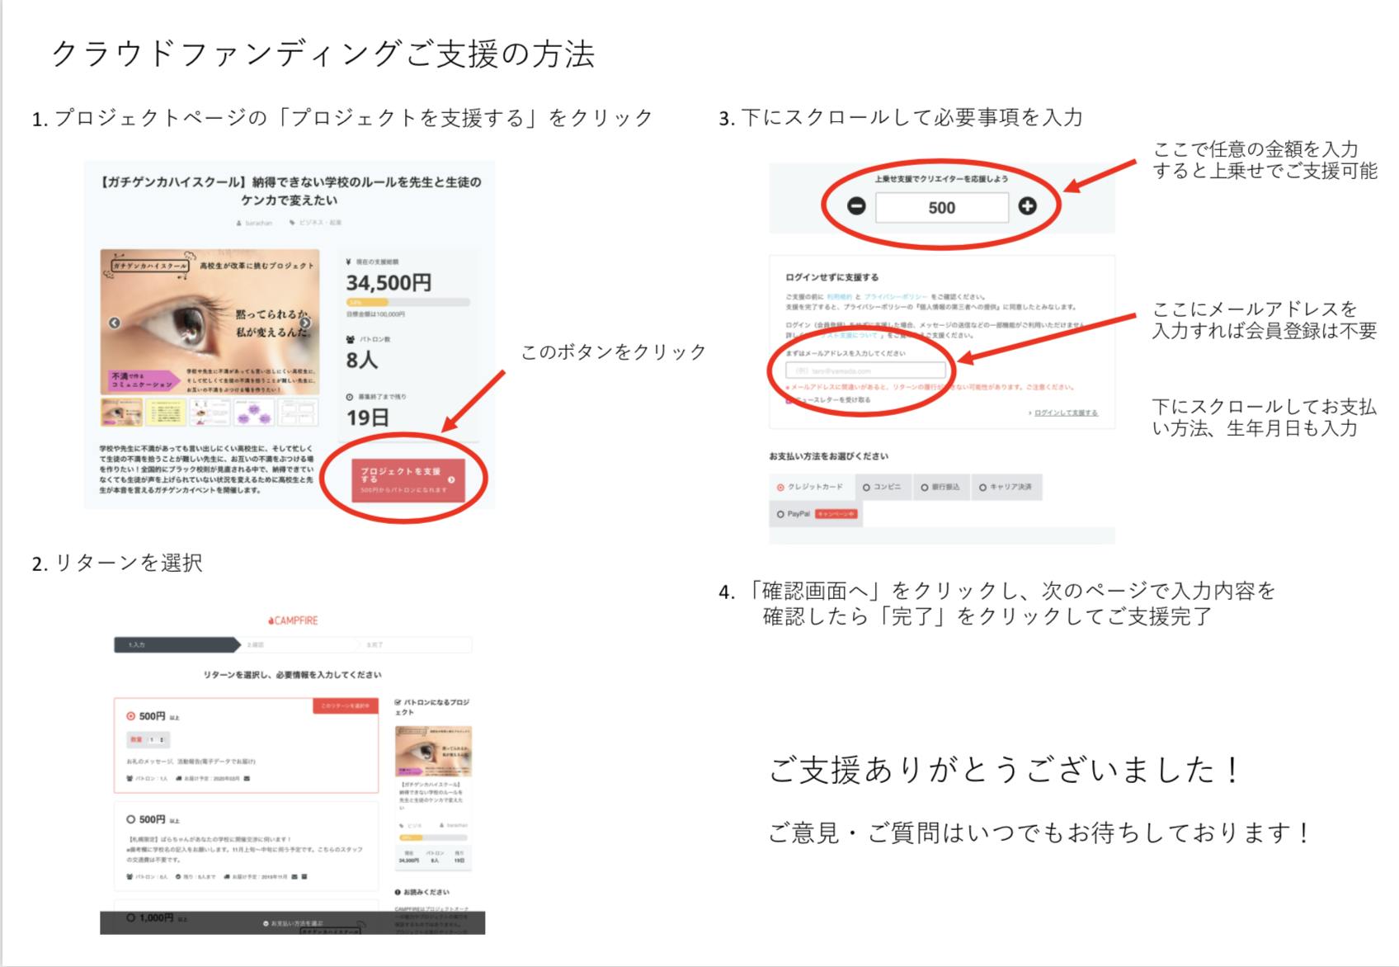1399x967 pixels.
Task: Go to previous image in project carousel
Action: pos(115,323)
